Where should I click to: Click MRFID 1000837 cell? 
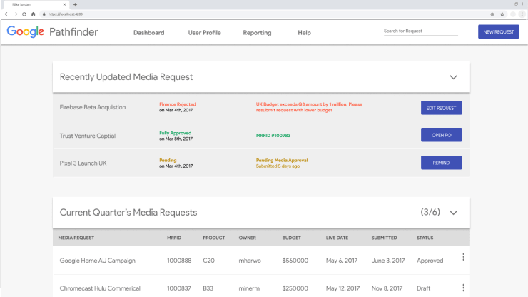[179, 288]
